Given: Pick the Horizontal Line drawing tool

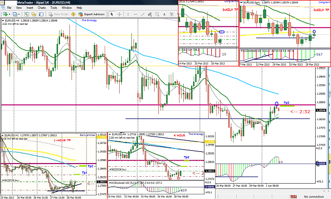Looking at the screenshot, I should [x=136, y=14].
